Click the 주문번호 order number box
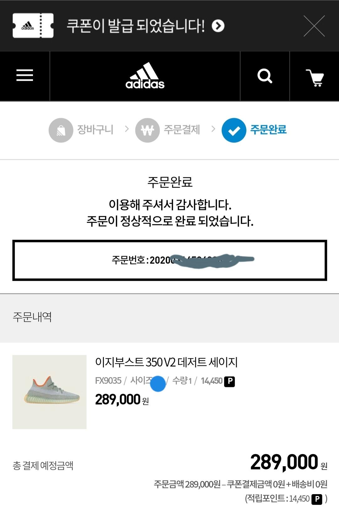 (169, 260)
